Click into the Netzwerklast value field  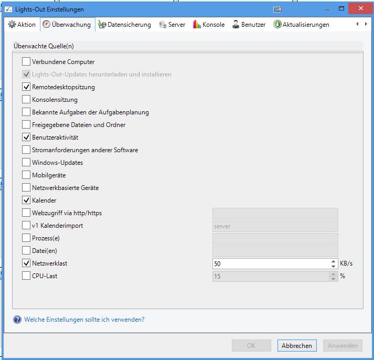(270, 263)
